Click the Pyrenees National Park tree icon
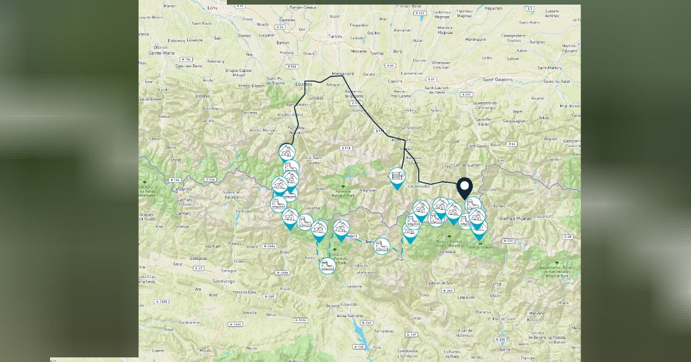 point(344,187)
